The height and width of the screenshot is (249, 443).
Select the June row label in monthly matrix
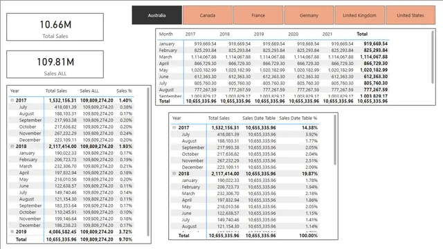(x=163, y=77)
